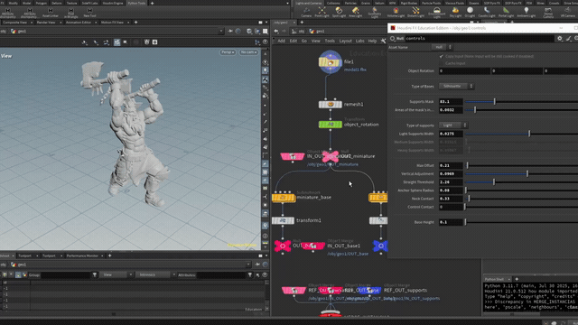Image resolution: width=578 pixels, height=325 pixels.
Task: Open the Persp viewport dropdown
Action: click(228, 52)
